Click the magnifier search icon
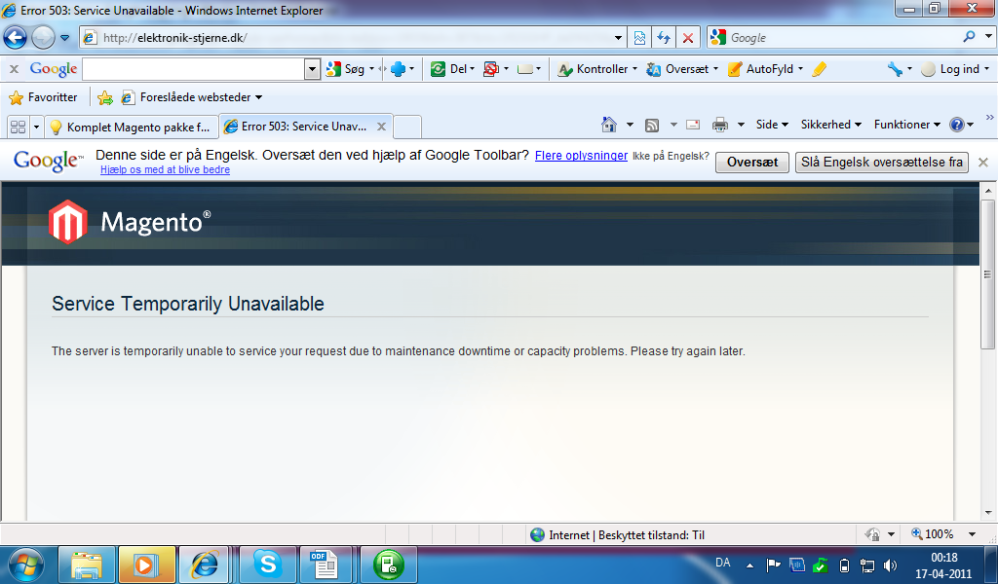Screen dimensions: 998x584 [970, 37]
